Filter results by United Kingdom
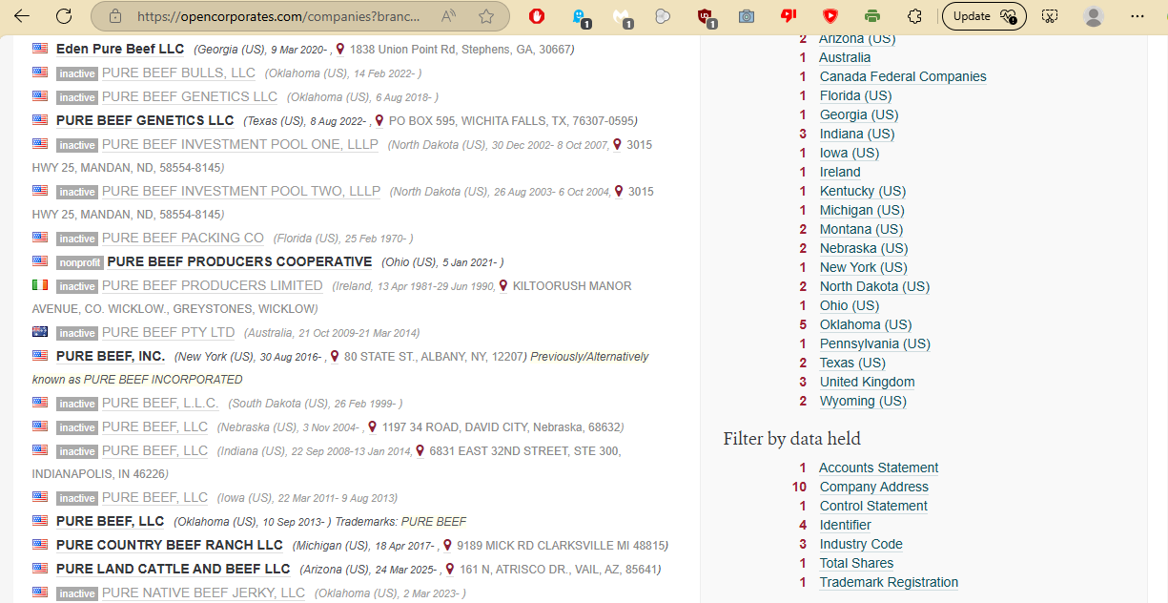This screenshot has width=1168, height=603. pos(868,382)
